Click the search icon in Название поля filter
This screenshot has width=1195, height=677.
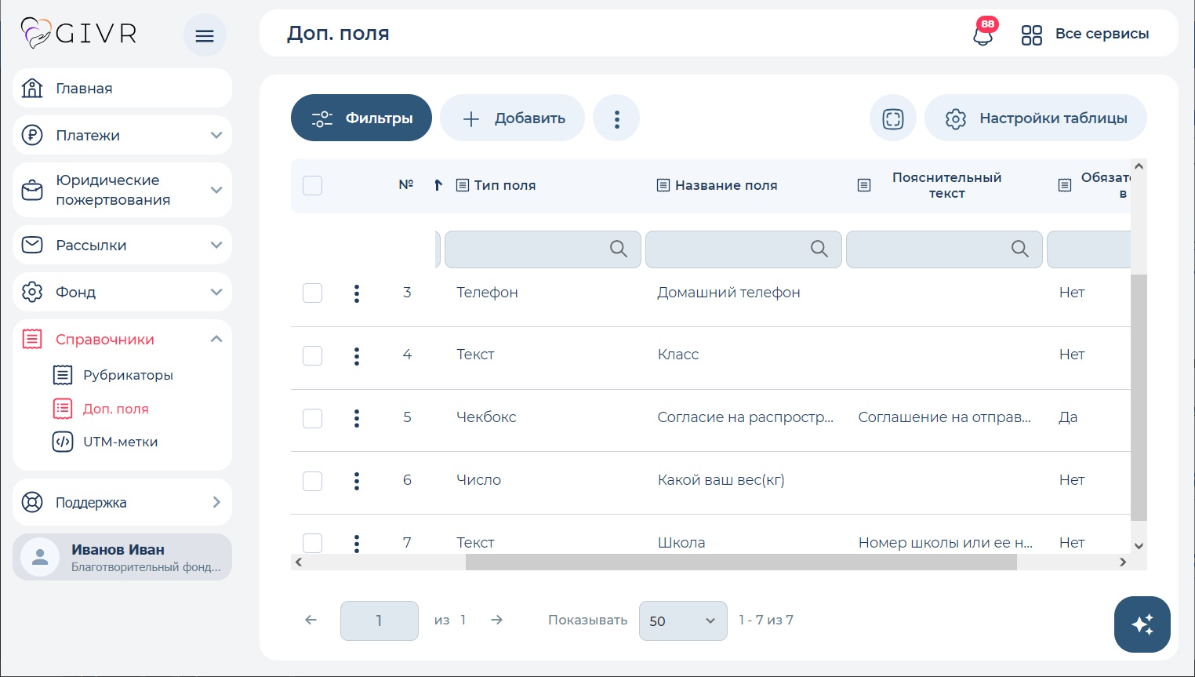[x=819, y=249]
